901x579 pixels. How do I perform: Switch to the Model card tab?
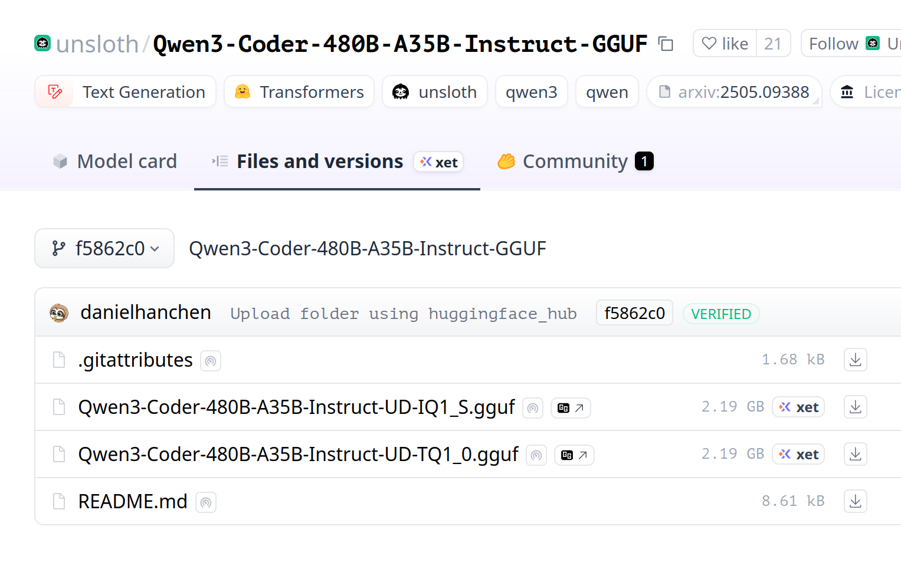point(115,162)
